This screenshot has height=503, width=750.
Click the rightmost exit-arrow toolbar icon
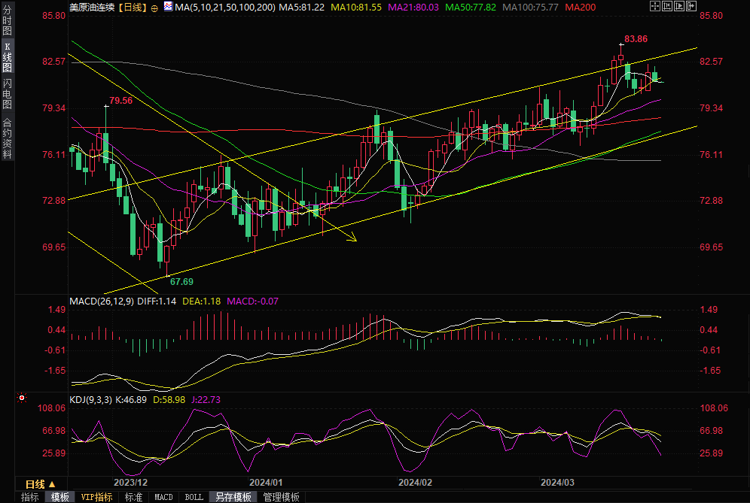coord(691,6)
